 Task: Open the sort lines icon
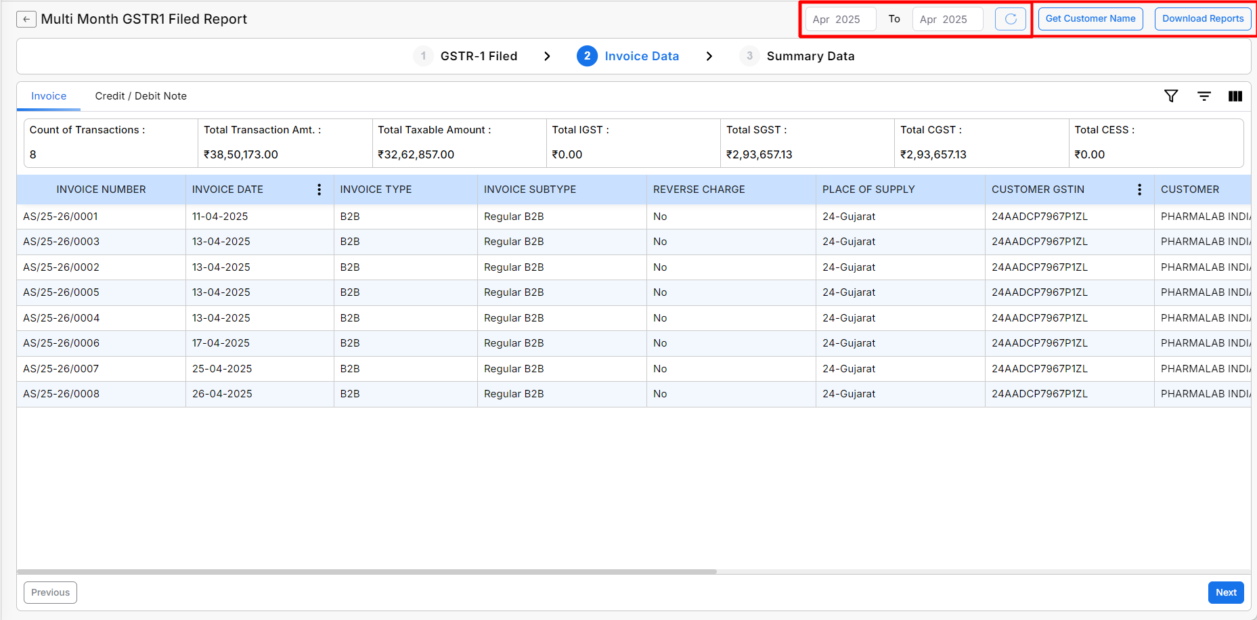click(x=1204, y=96)
